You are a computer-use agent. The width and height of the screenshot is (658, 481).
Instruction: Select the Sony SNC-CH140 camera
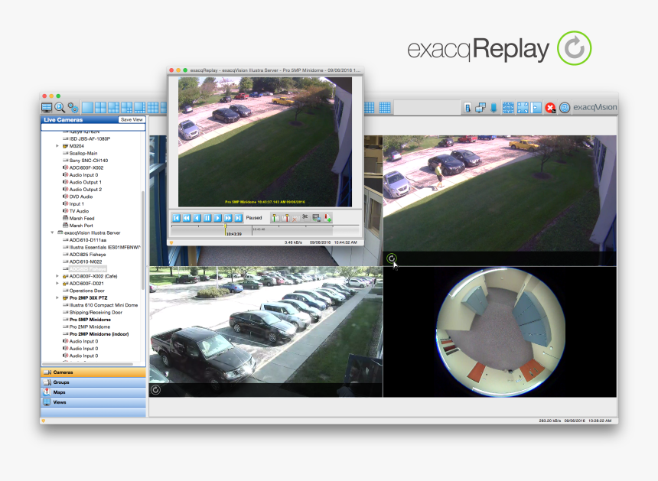(89, 161)
